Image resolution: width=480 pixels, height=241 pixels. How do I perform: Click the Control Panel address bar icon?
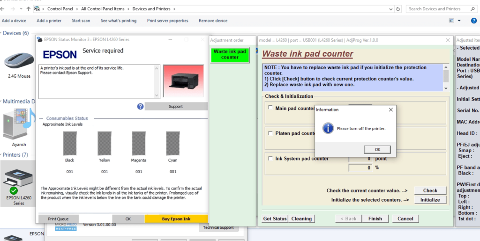point(37,9)
